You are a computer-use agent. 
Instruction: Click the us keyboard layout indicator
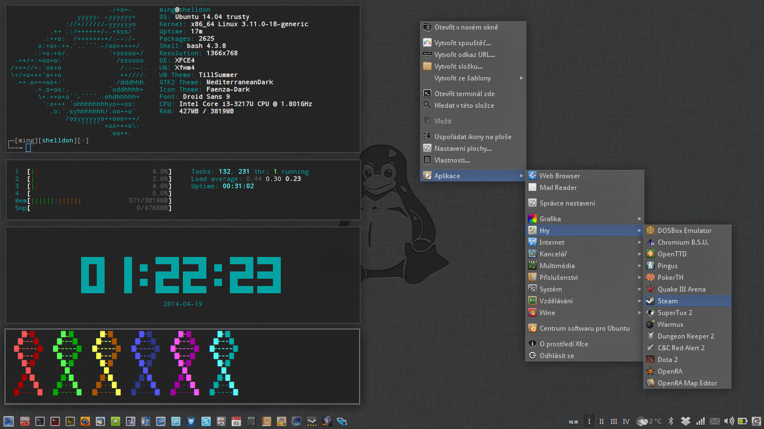point(573,421)
